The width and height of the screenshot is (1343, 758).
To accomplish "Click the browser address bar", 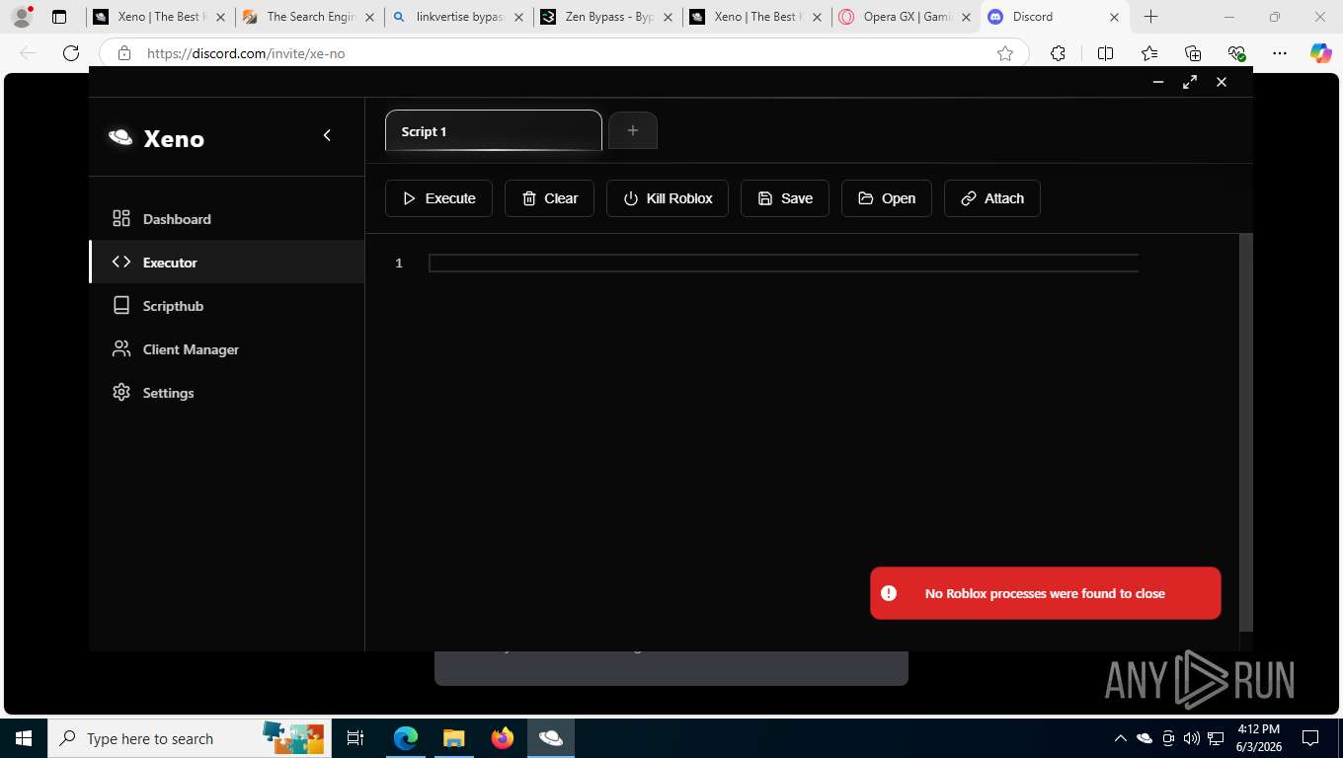I will tap(563, 53).
